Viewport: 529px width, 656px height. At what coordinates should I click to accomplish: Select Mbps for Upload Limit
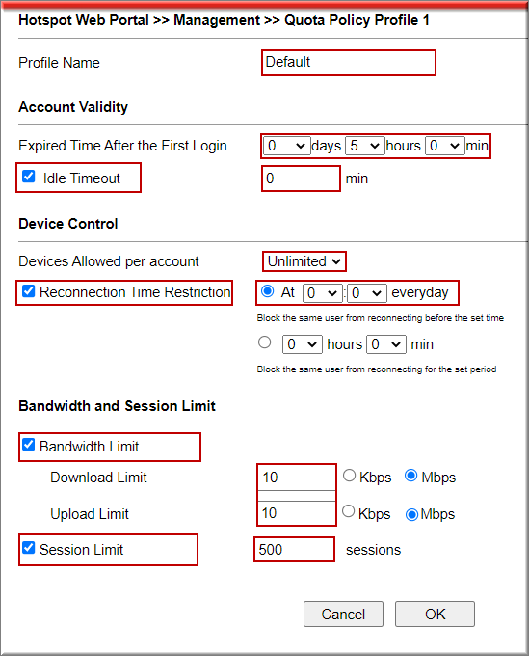coord(411,514)
